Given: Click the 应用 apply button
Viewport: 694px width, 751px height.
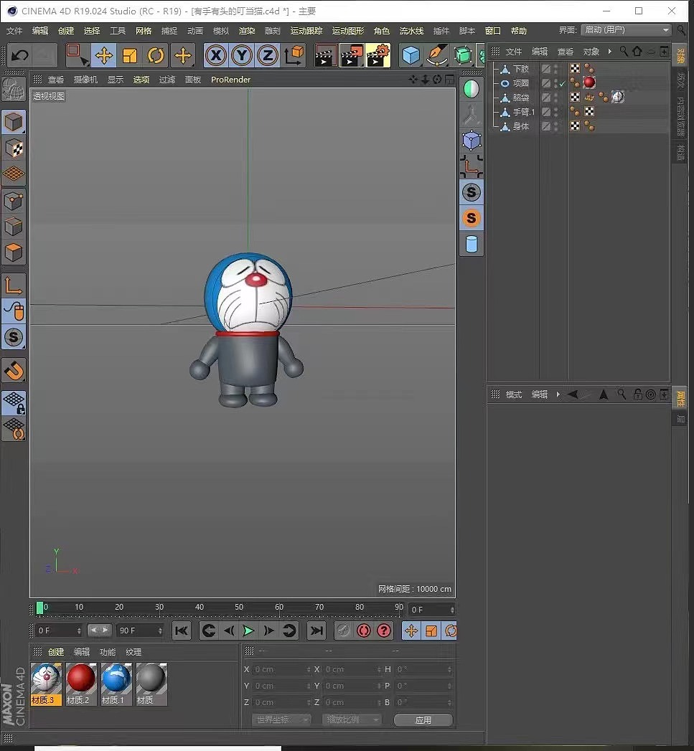Looking at the screenshot, I should [423, 720].
